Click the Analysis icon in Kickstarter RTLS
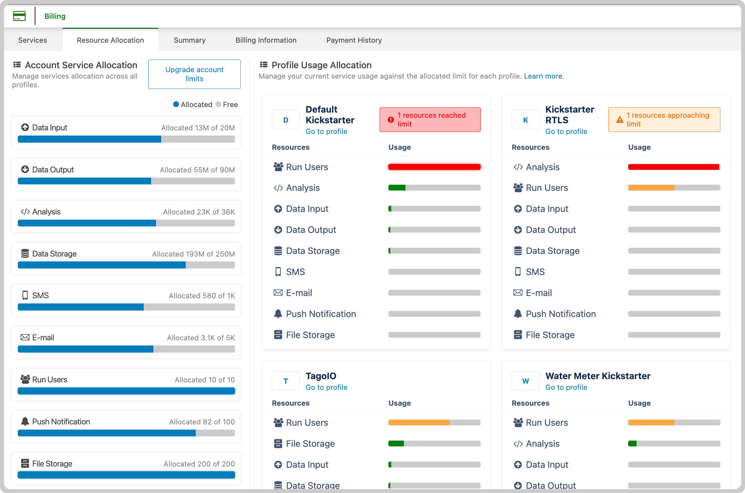 [518, 167]
